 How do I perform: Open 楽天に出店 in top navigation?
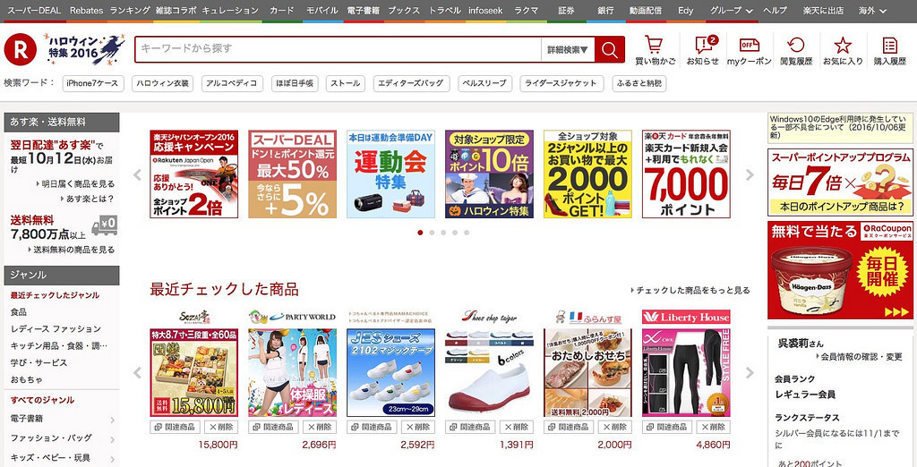pos(823,11)
